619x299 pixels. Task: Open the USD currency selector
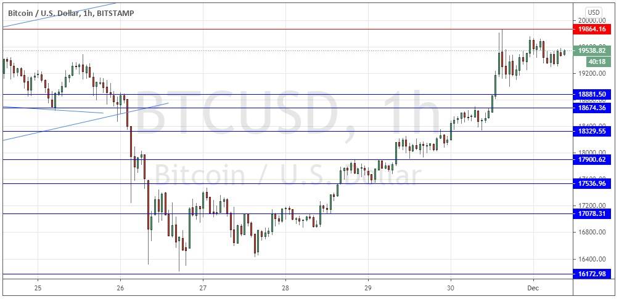(593, 12)
